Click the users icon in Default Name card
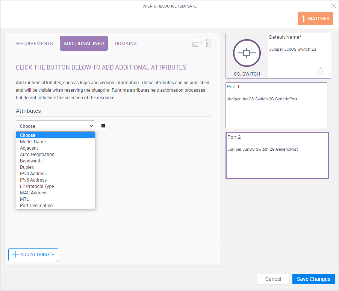The image size is (339, 291). 320,71
